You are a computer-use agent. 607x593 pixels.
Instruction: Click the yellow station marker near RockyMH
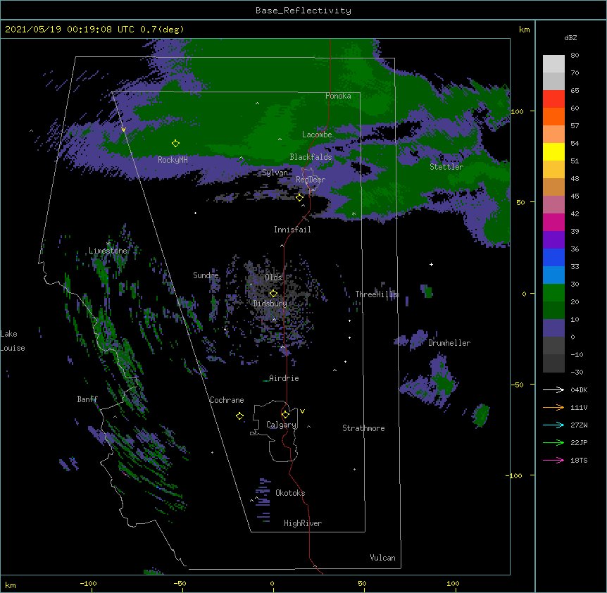[175, 144]
